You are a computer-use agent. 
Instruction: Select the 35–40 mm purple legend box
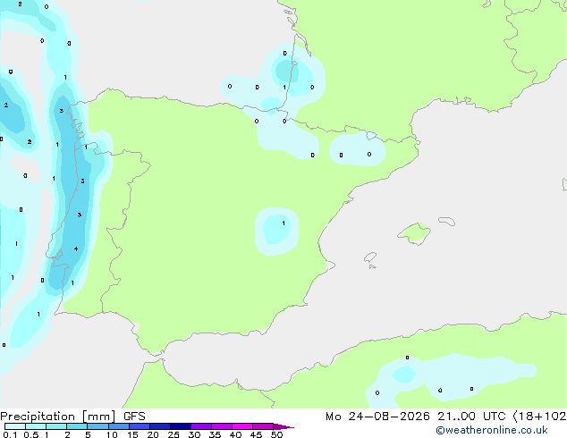(x=222, y=426)
